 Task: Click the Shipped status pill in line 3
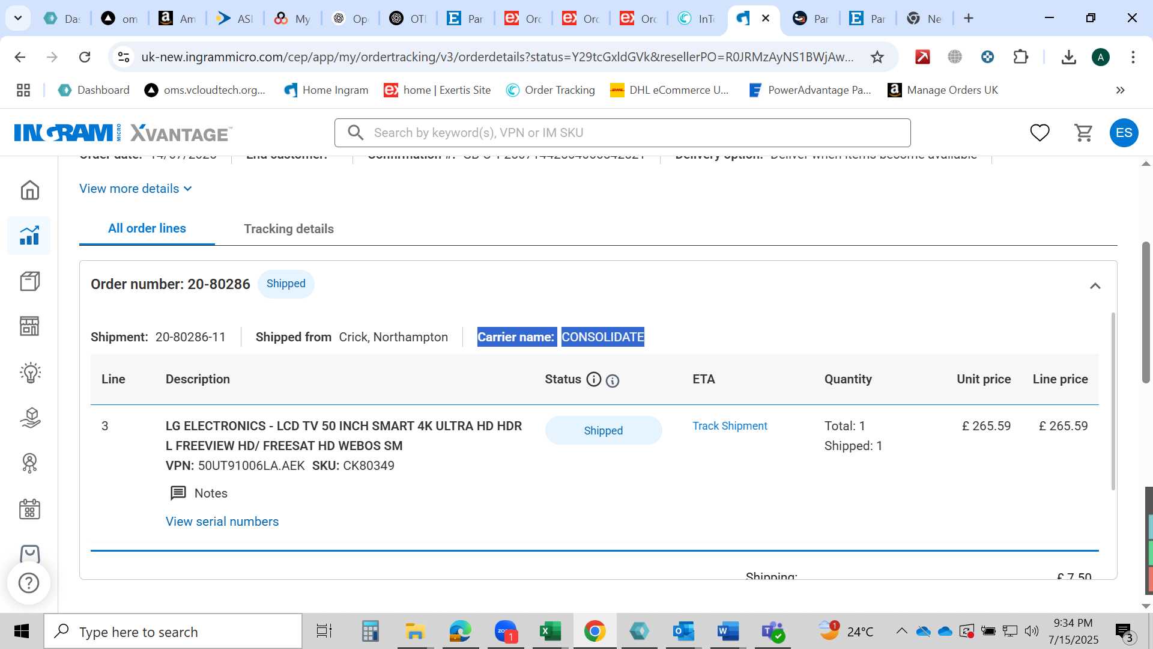tap(604, 430)
